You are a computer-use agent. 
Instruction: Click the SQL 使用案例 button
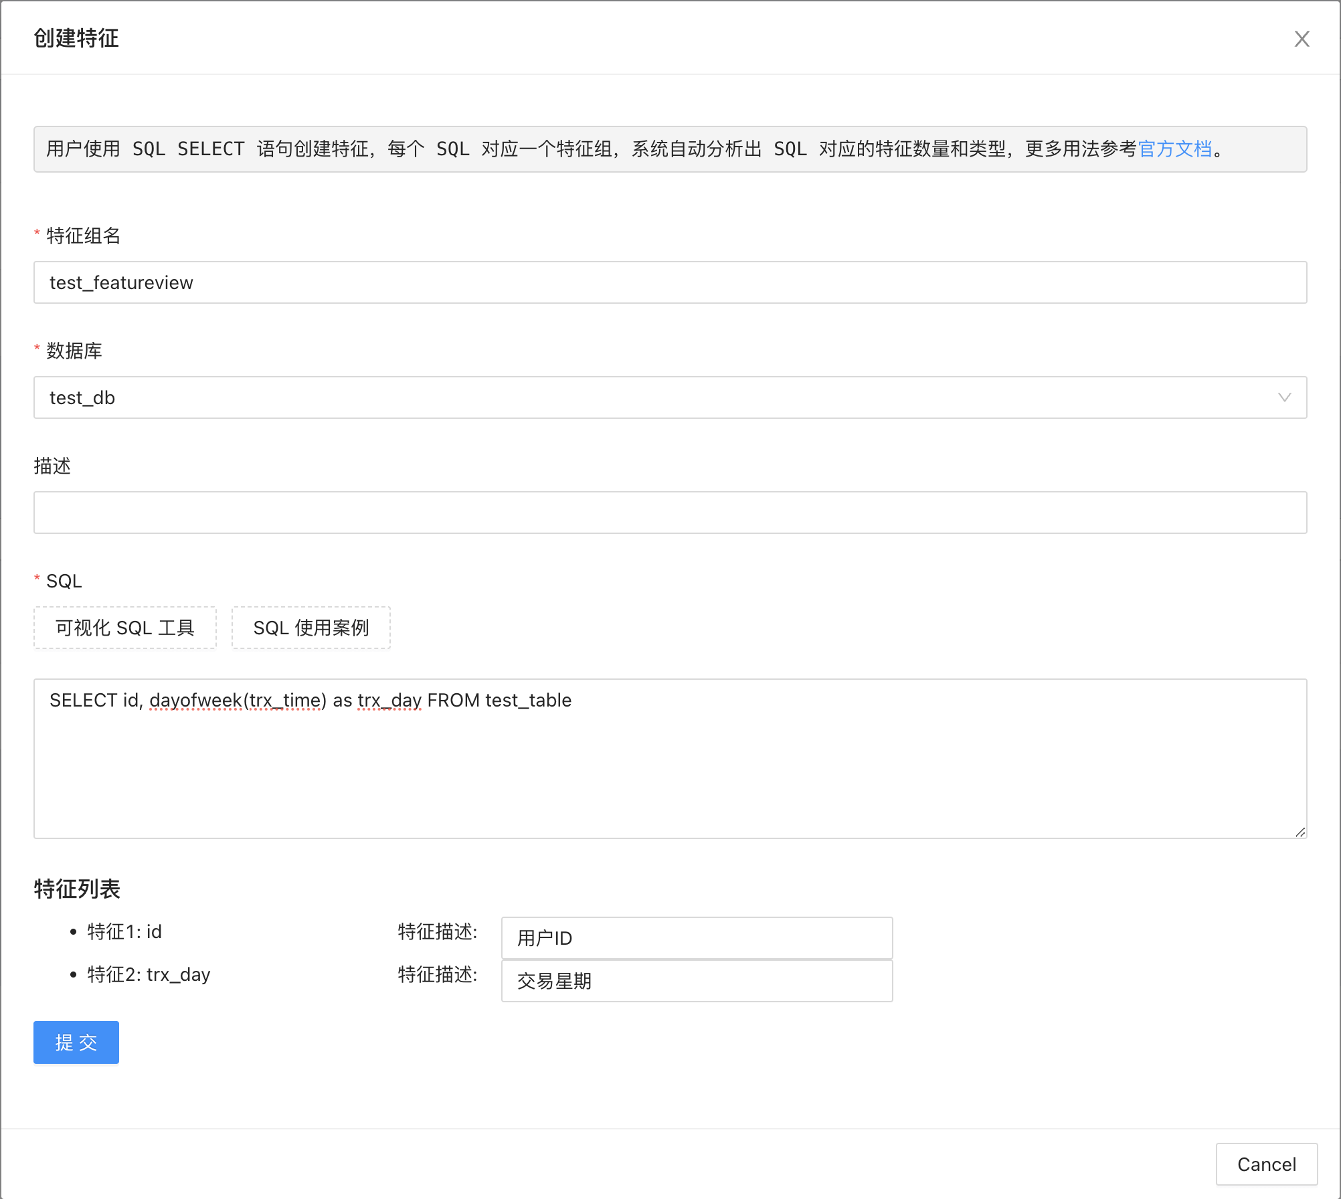click(310, 628)
